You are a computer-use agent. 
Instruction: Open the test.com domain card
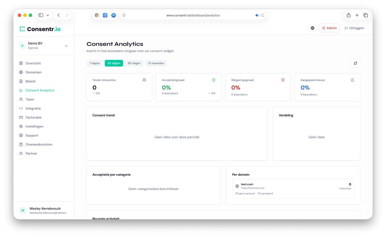(293, 189)
